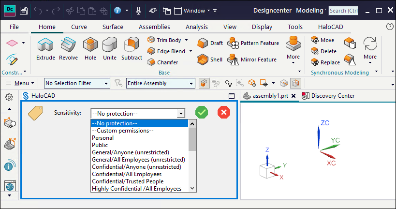This screenshot has width=396, height=209.
Task: Expand More under Synchronous Modeling
Action: 370,50
